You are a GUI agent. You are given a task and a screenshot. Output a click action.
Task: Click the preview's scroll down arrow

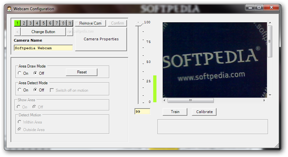click(270, 95)
